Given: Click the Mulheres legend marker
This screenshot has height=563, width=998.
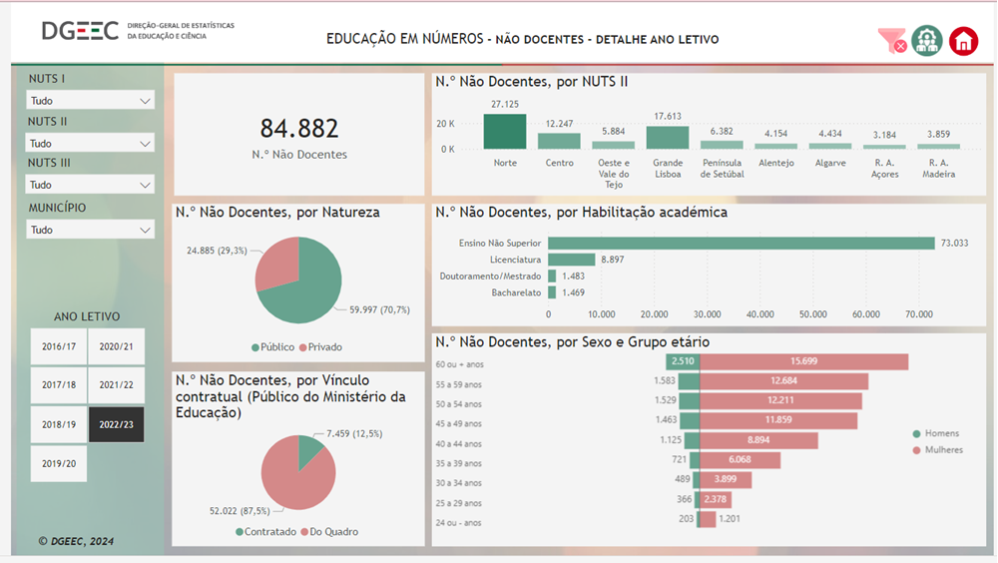Looking at the screenshot, I should coord(917,450).
